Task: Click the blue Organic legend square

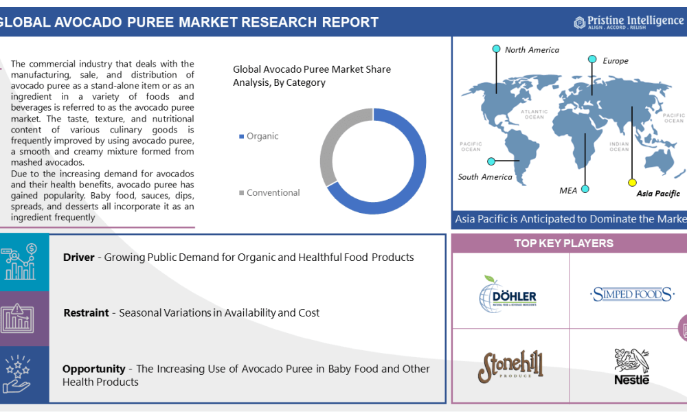Action: click(241, 137)
